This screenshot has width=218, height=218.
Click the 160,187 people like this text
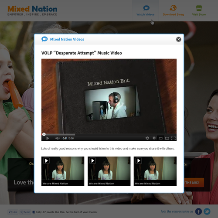point(66,212)
